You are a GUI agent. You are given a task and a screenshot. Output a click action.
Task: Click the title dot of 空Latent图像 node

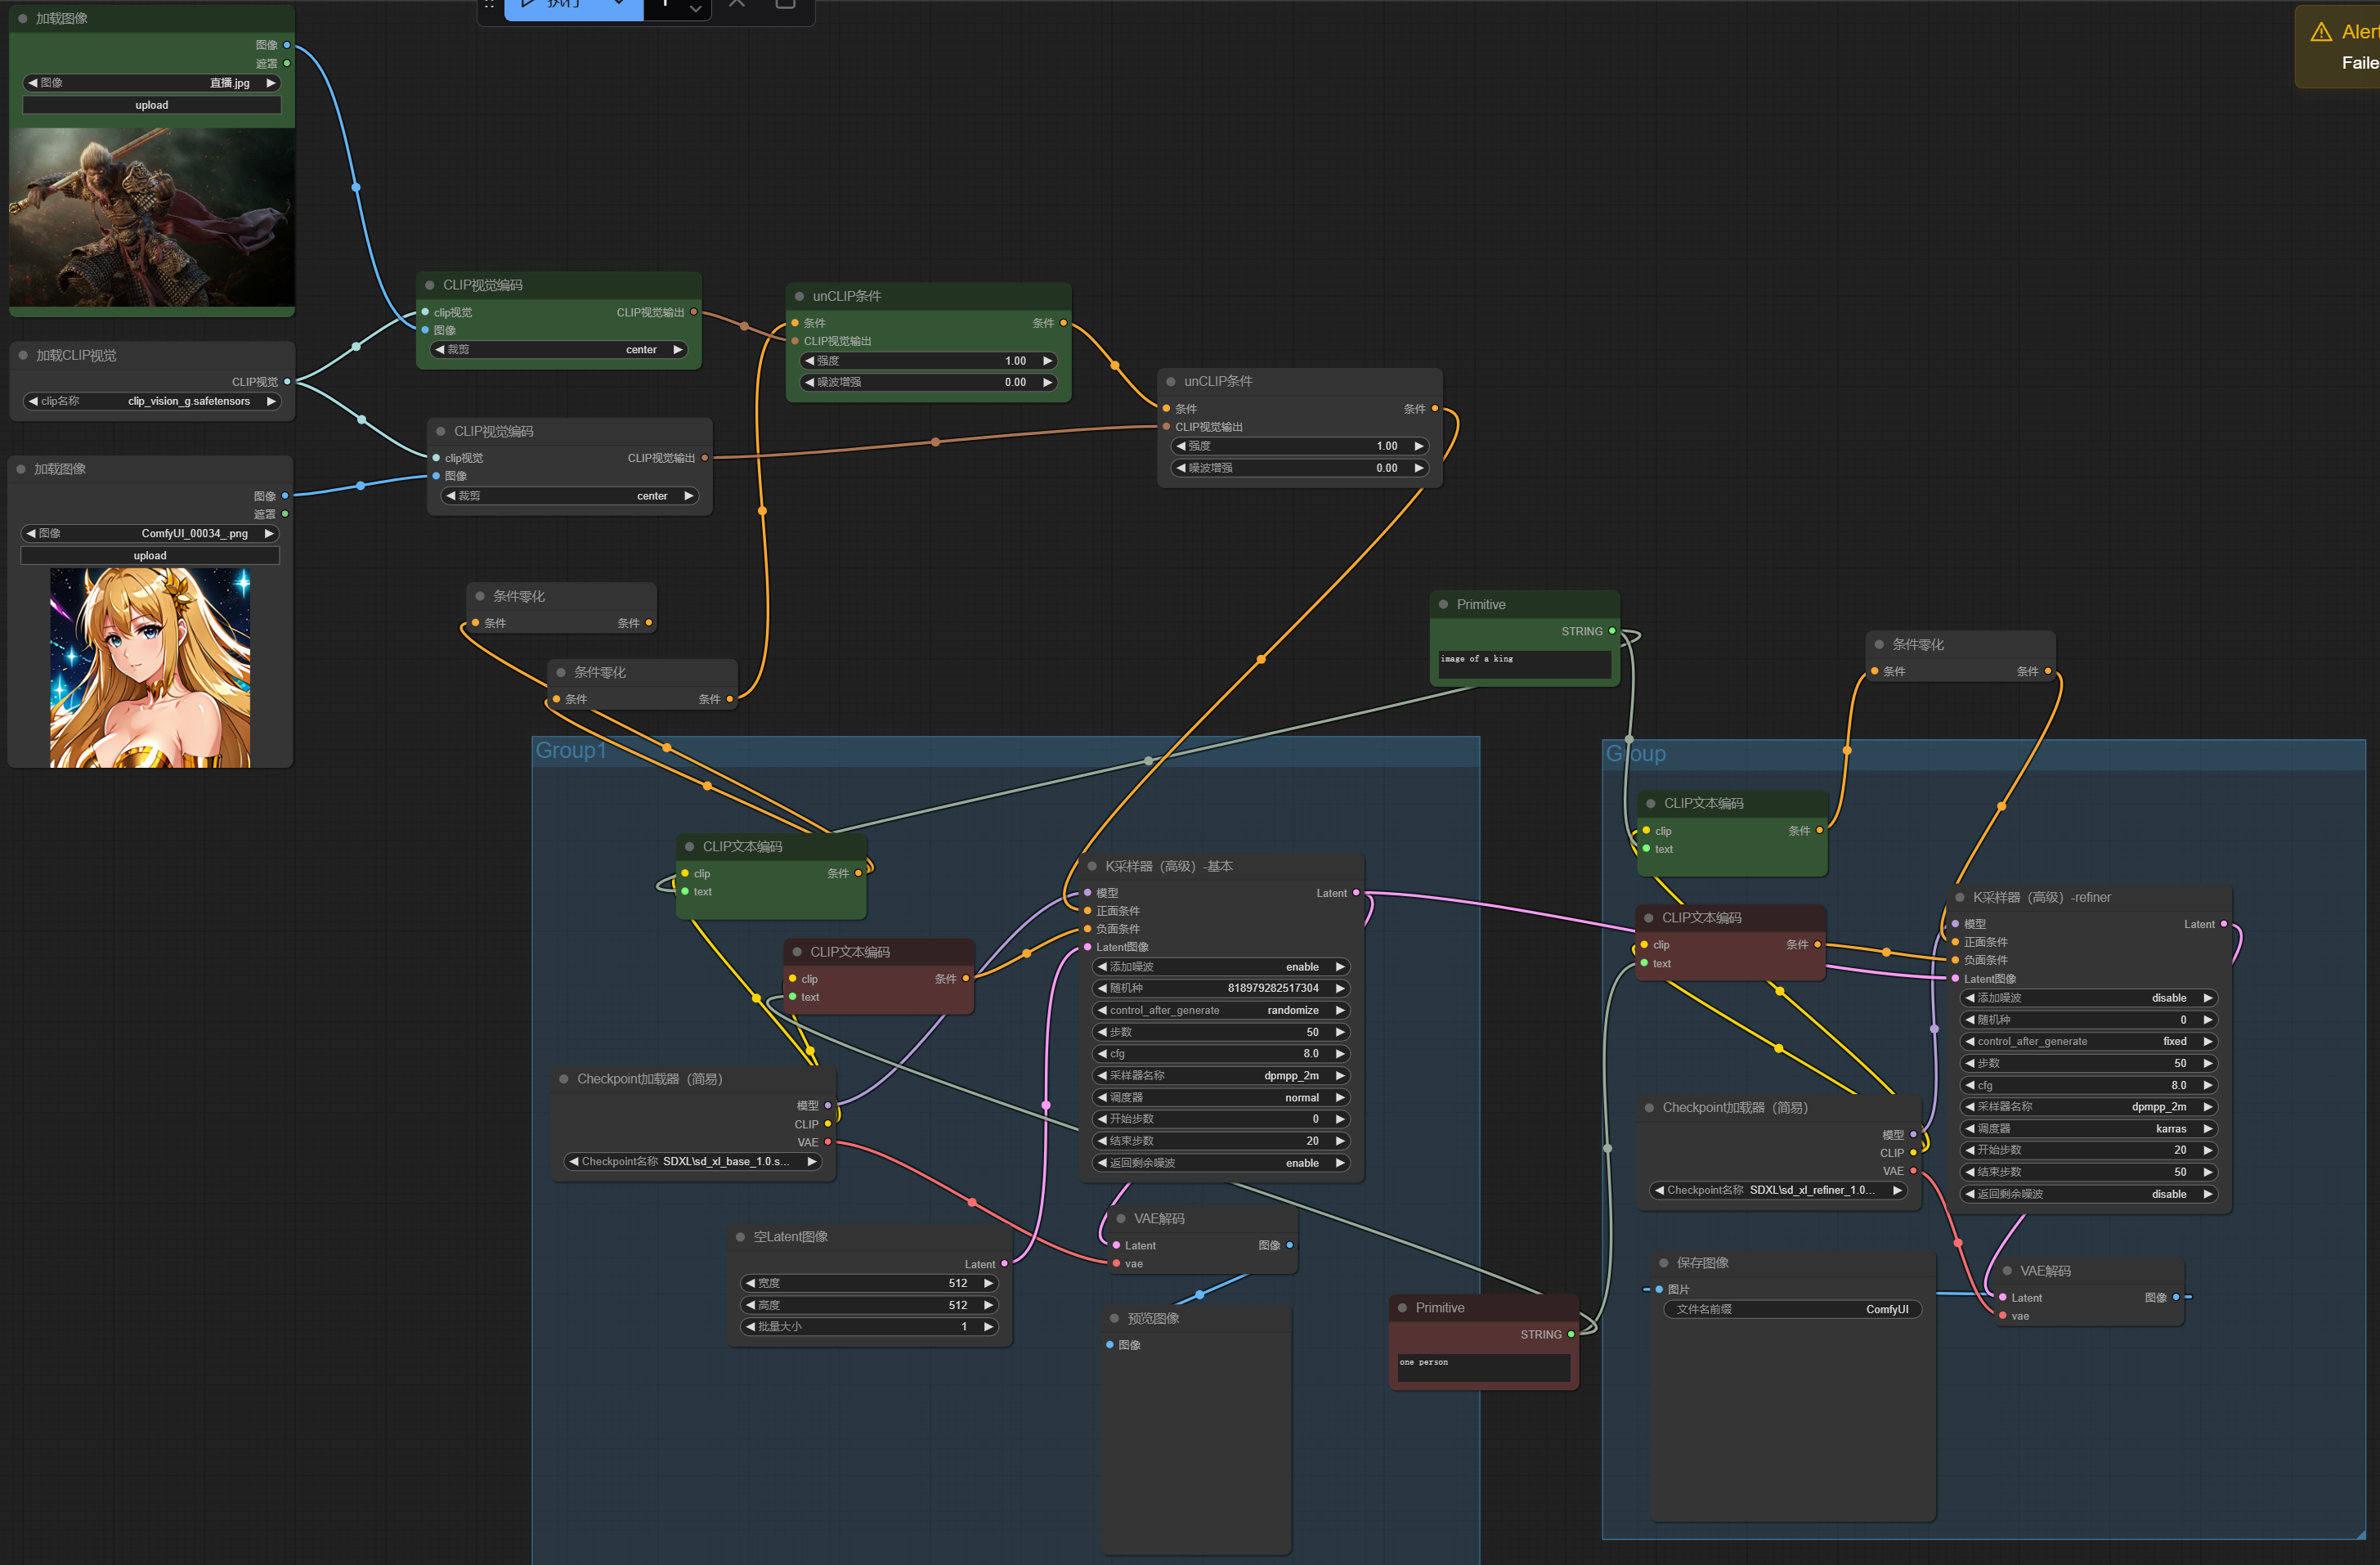[x=740, y=1237]
